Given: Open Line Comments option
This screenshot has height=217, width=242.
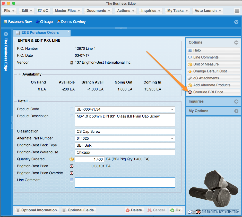Looking at the screenshot, I should (213, 57).
